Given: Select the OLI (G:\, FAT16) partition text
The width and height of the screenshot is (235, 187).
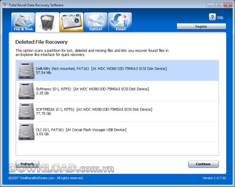Looking at the screenshot, I should pyautogui.click(x=81, y=130).
